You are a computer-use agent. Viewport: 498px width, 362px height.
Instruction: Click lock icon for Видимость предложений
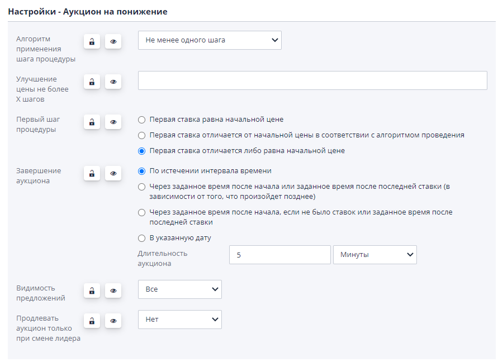click(92, 290)
